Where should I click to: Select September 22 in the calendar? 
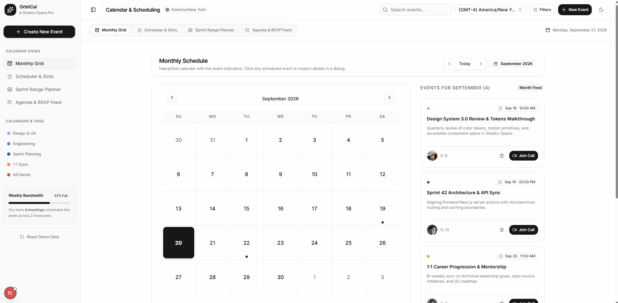click(247, 243)
